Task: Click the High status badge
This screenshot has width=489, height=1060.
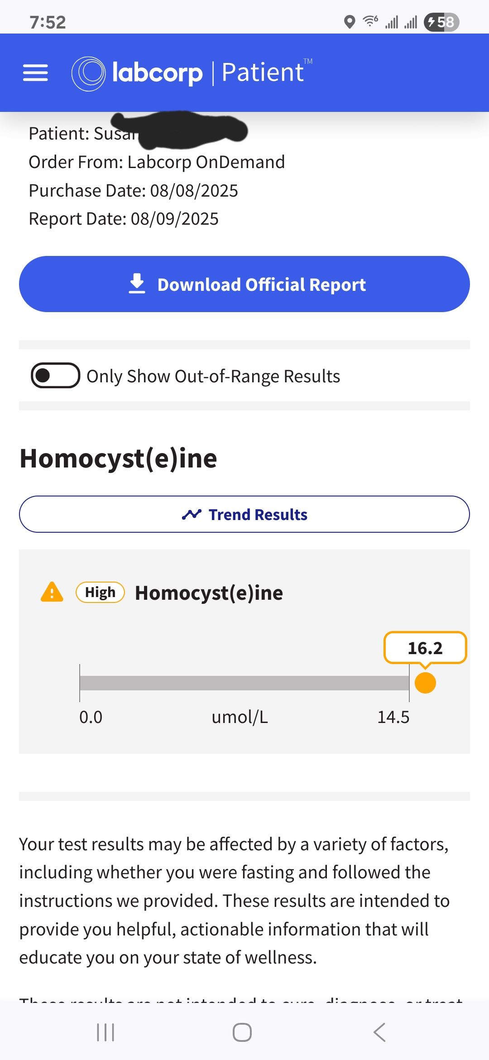Action: [100, 592]
